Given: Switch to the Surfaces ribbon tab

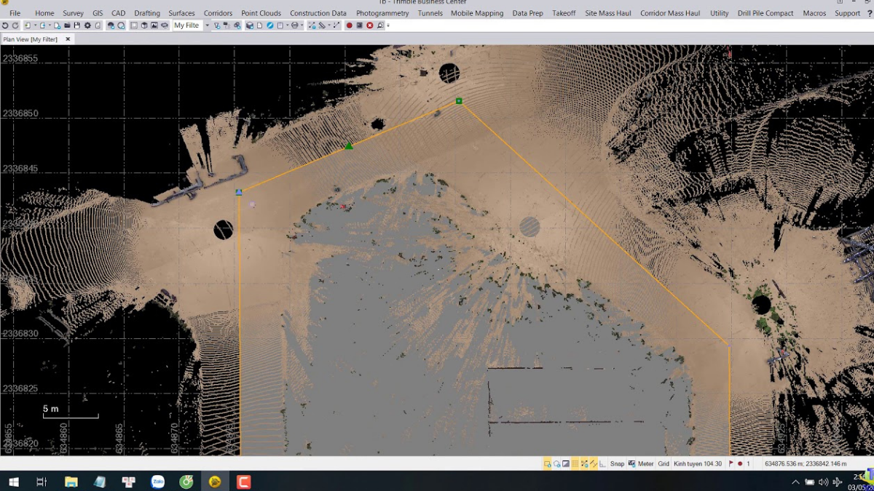Looking at the screenshot, I should coord(181,13).
